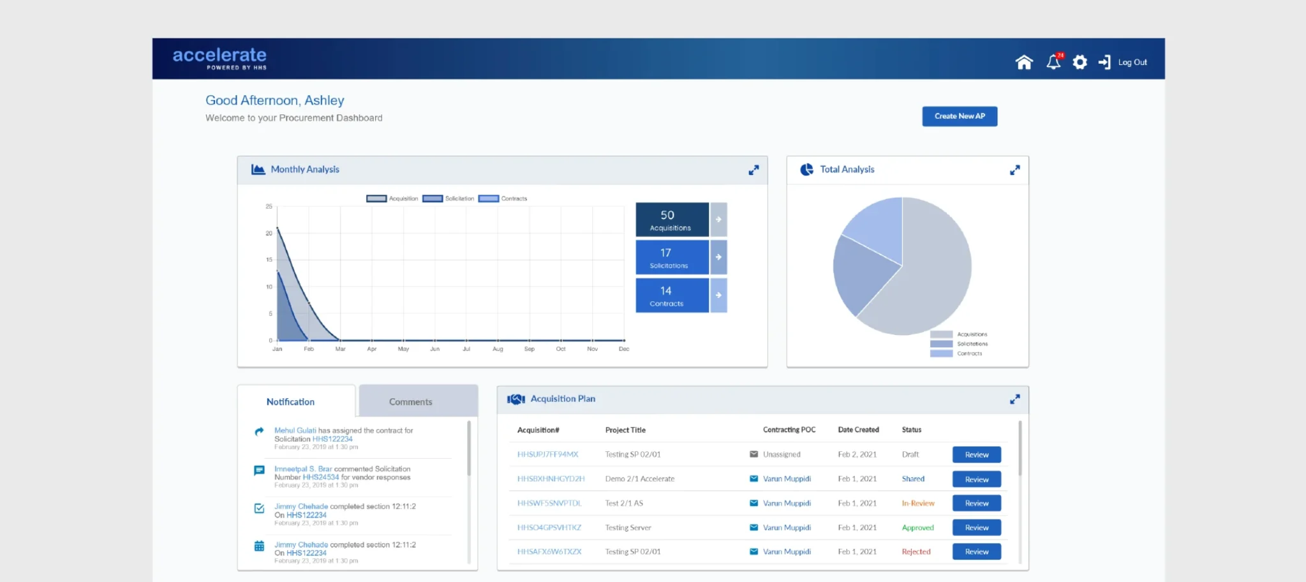This screenshot has width=1306, height=582.
Task: Toggle Solicitations in pie chart legend
Action: [958, 344]
